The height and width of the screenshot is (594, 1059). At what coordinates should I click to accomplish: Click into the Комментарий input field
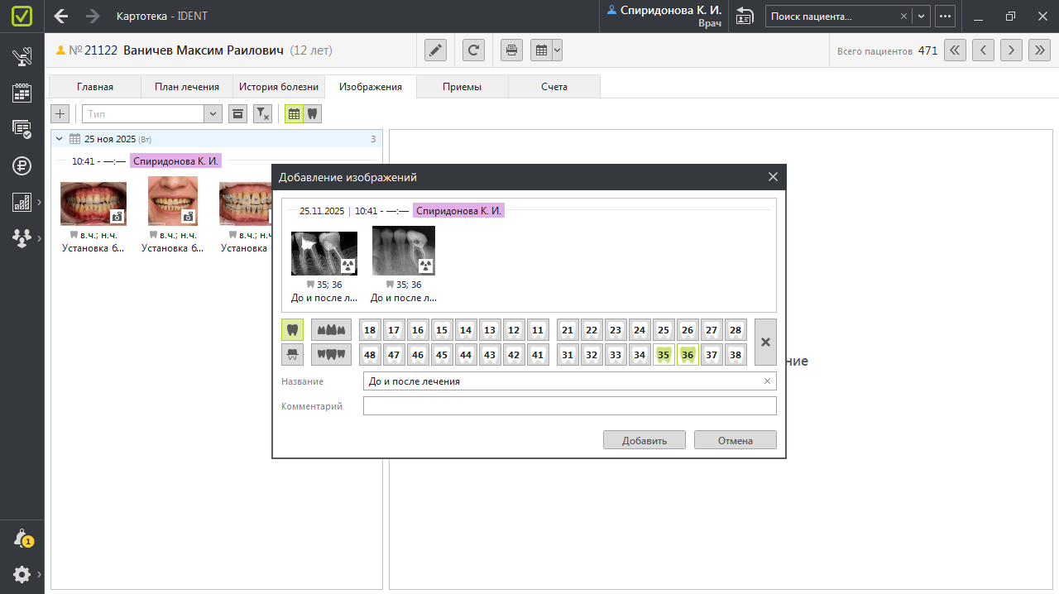[569, 406]
